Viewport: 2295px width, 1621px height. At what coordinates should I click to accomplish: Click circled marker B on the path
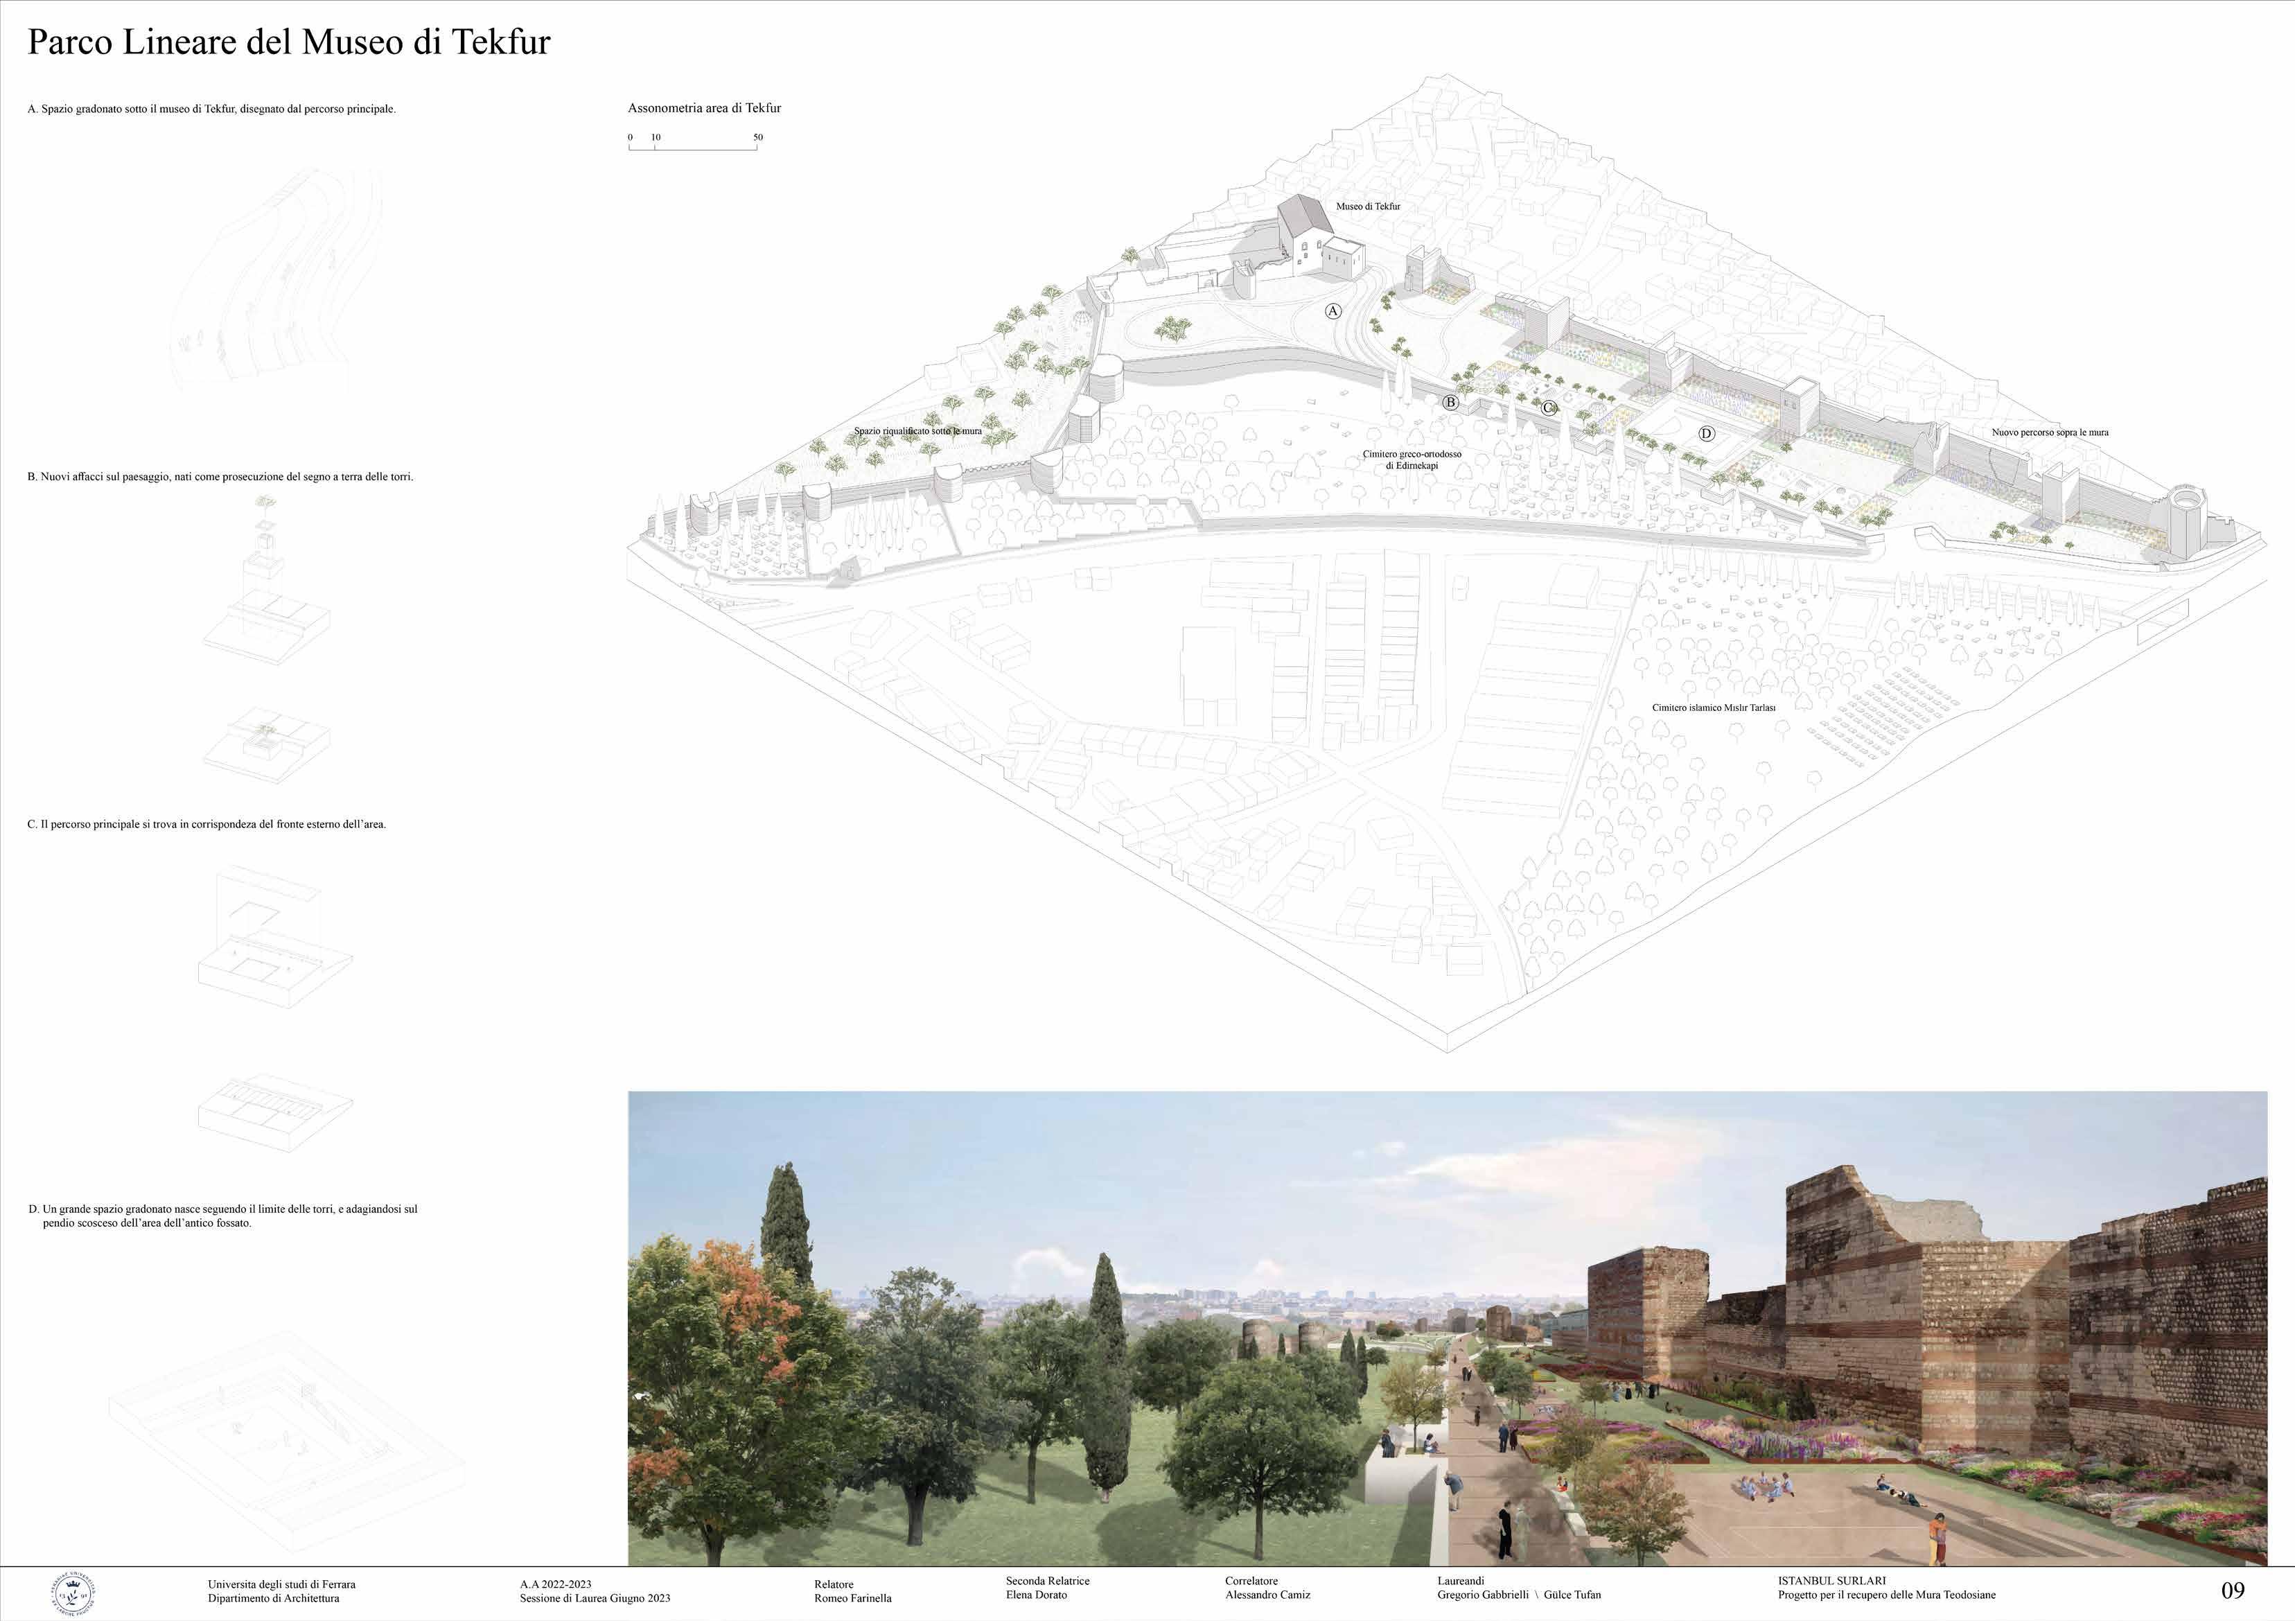pyautogui.click(x=1450, y=403)
